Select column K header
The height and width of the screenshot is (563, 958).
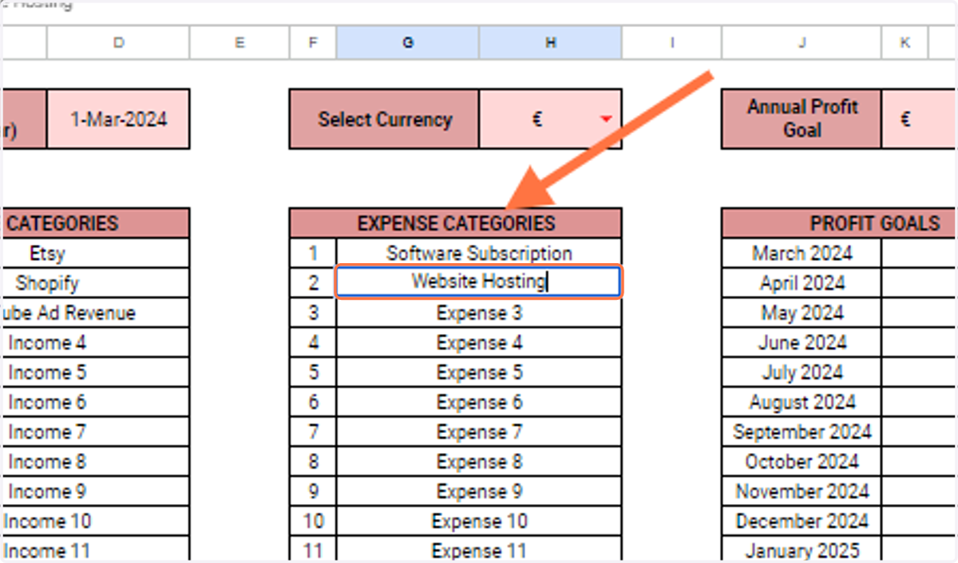905,43
